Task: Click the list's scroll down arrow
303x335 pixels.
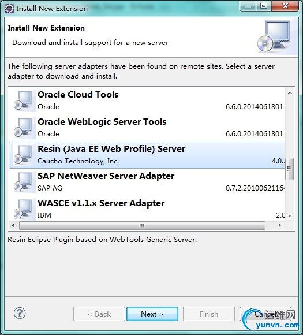Action: 290,216
